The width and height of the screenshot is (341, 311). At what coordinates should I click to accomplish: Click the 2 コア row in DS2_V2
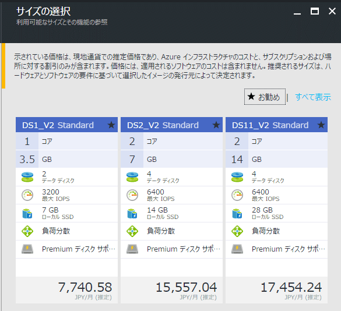click(171, 142)
